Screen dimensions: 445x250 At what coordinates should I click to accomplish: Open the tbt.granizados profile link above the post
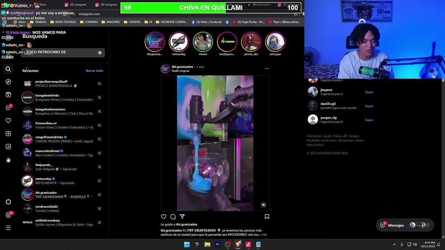(182, 67)
